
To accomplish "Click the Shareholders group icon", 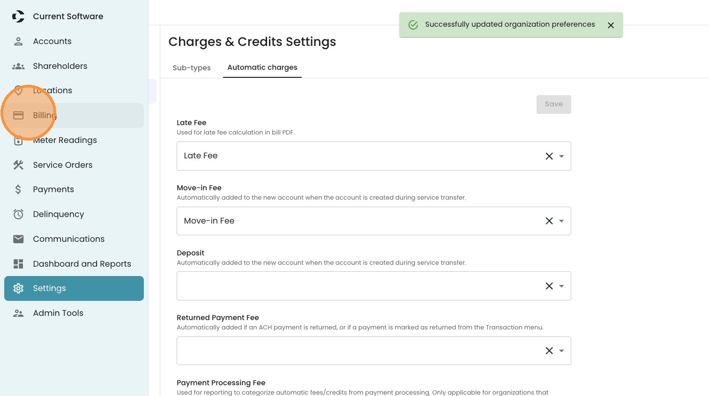I will pos(18,66).
